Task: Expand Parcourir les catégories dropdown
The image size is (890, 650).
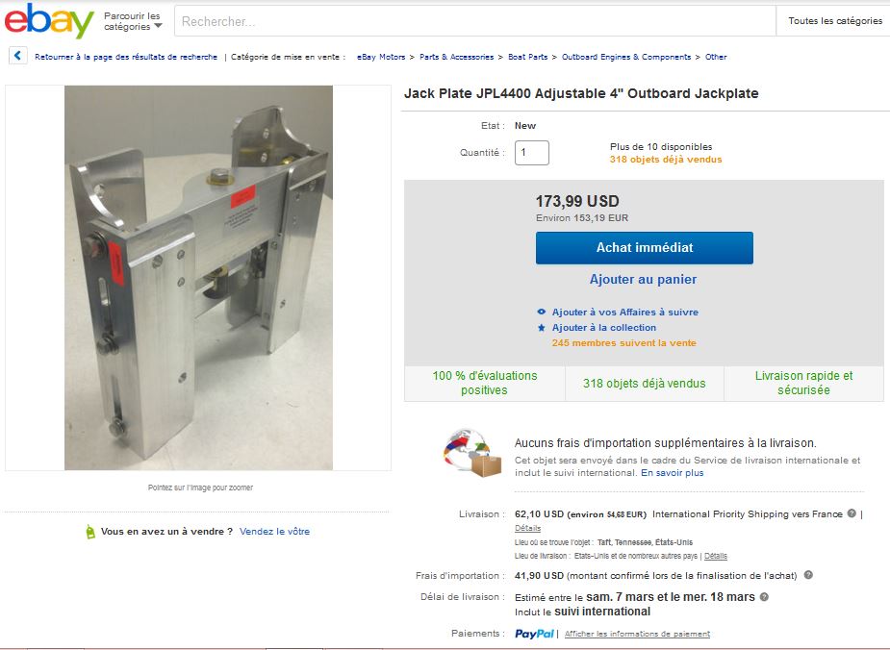Action: 133,21
